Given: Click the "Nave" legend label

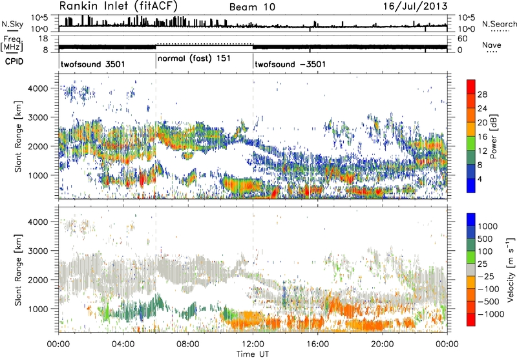Looking at the screenshot, I should 492,45.
